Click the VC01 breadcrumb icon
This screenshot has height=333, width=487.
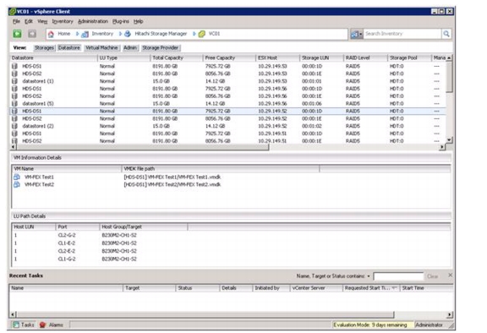(x=202, y=34)
